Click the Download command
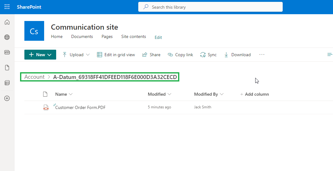The width and height of the screenshot is (333, 171). point(237,55)
